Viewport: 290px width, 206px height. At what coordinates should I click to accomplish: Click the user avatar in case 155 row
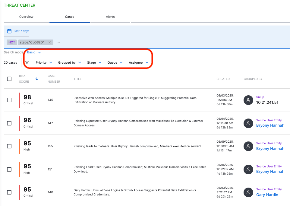pos(248,146)
